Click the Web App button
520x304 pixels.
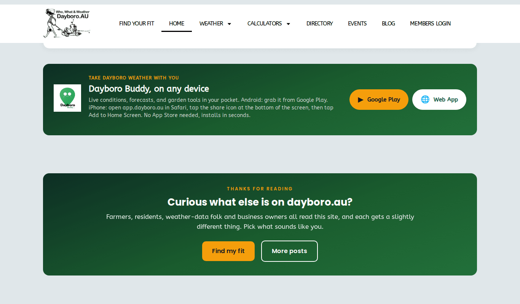click(x=439, y=100)
